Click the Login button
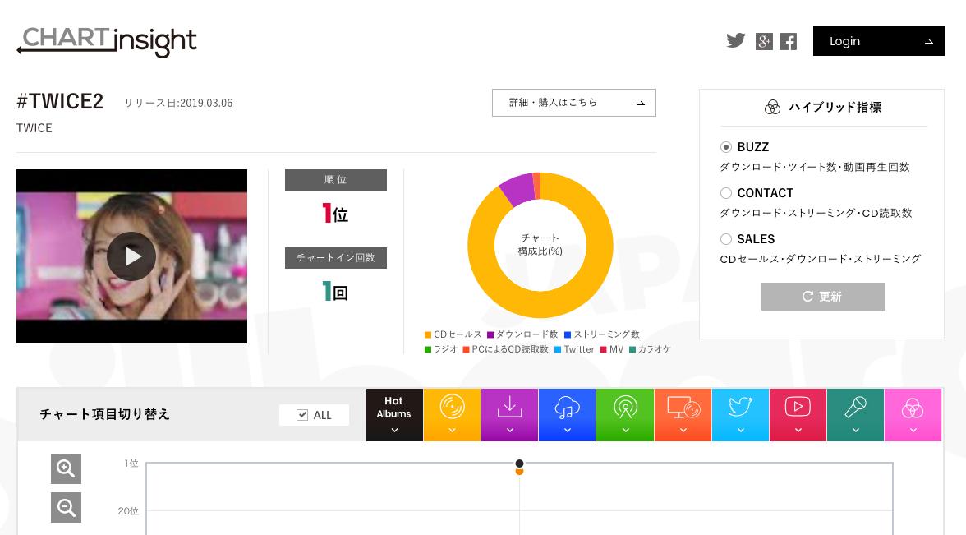966x535 pixels. click(x=879, y=41)
